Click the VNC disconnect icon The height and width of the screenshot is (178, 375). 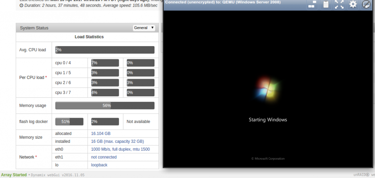pos(366,4)
